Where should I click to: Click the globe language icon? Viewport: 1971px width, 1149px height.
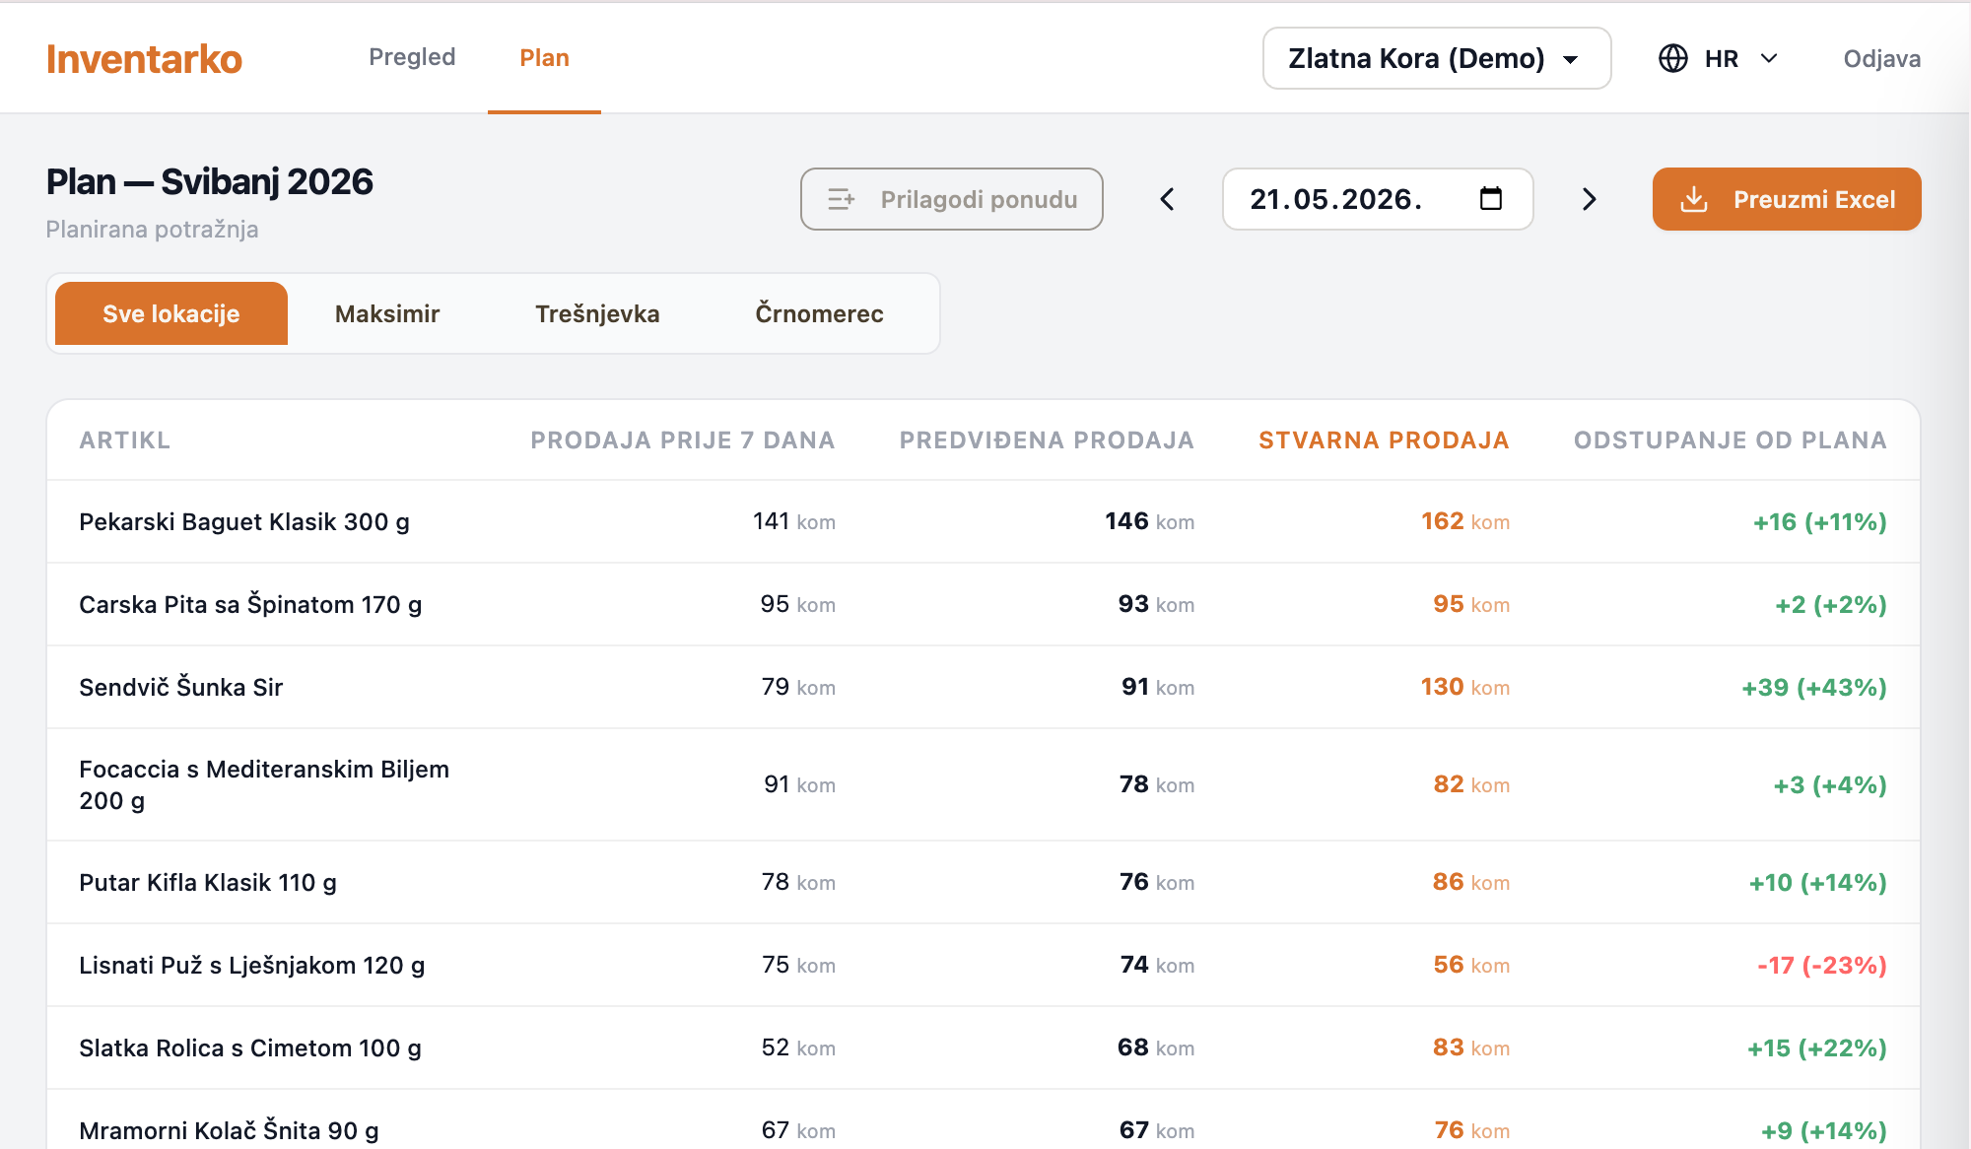click(1673, 58)
